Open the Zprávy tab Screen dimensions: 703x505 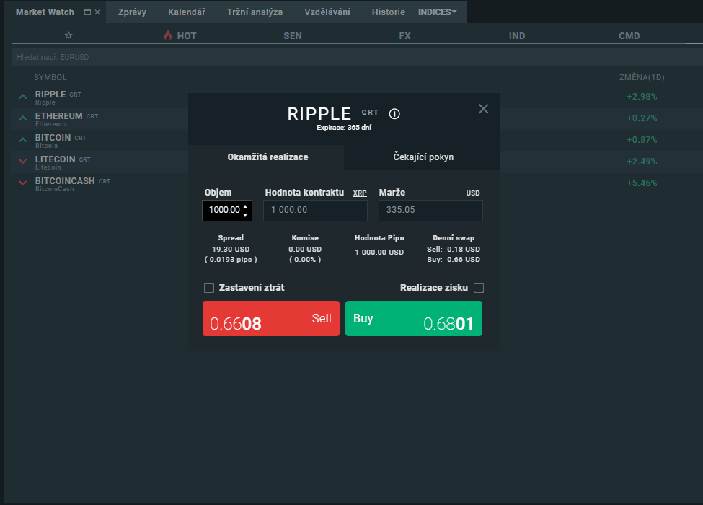tap(132, 12)
